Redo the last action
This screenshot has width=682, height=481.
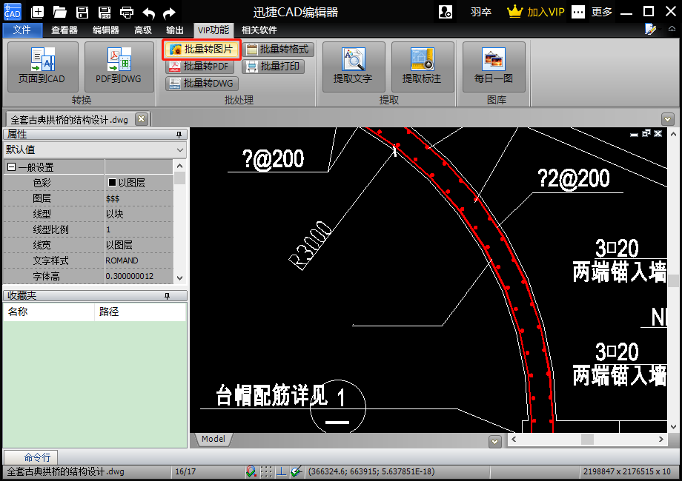(169, 12)
